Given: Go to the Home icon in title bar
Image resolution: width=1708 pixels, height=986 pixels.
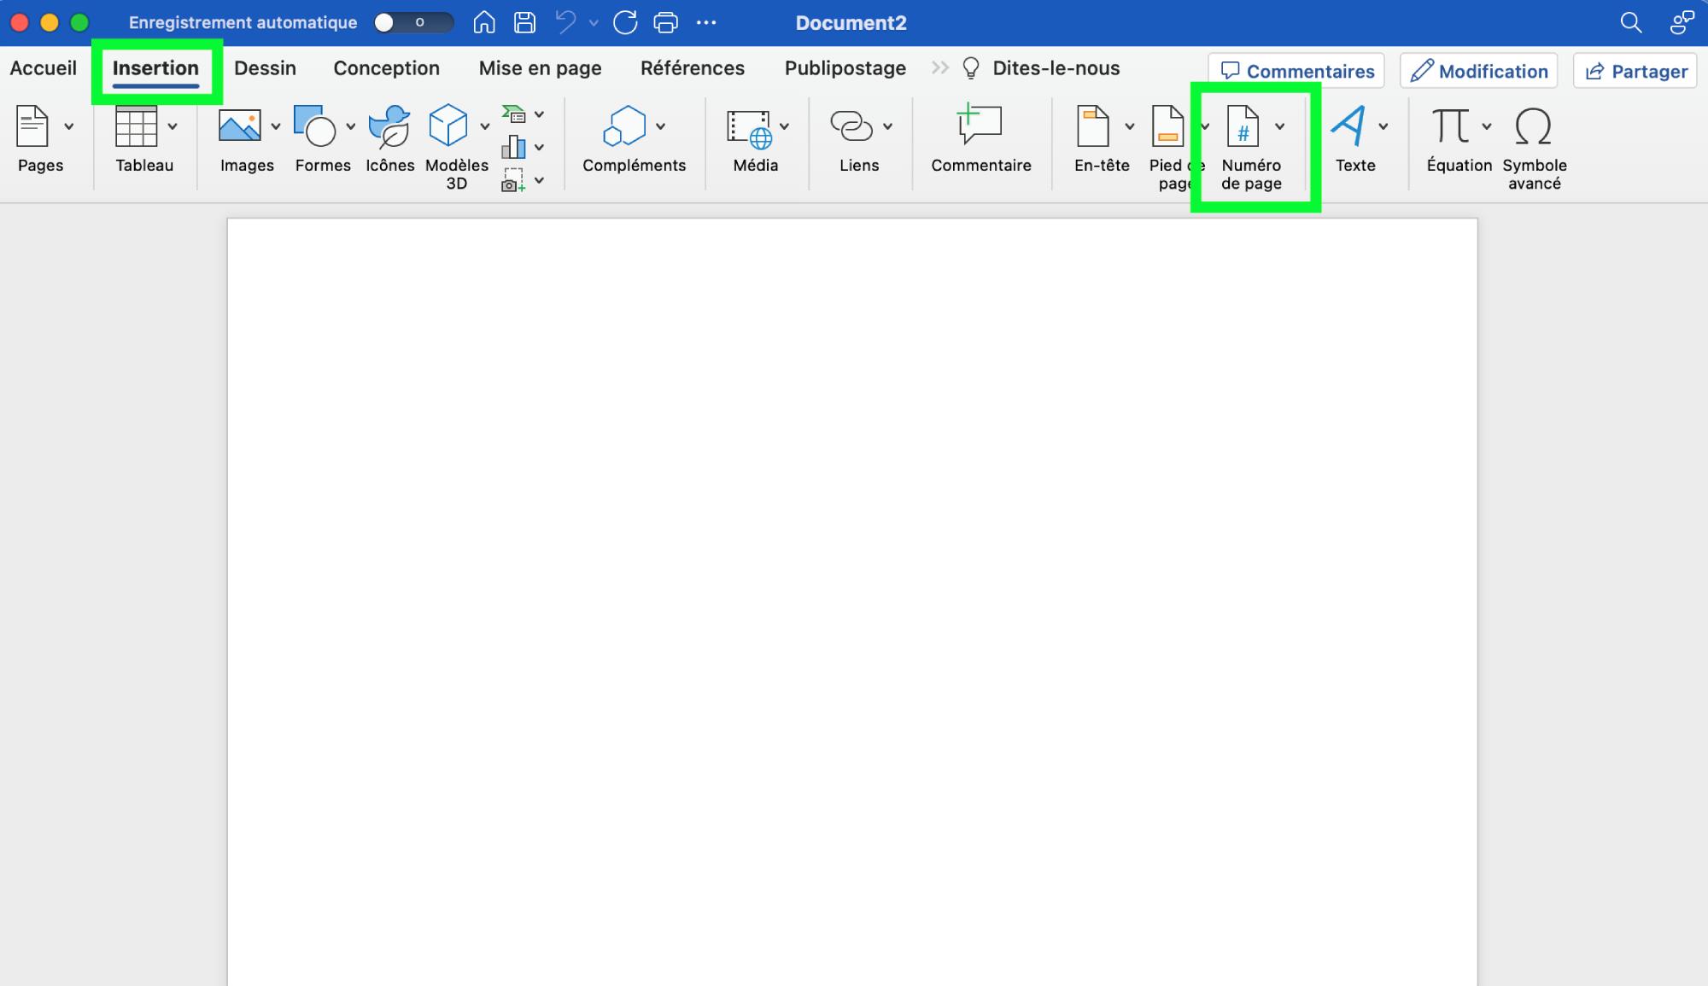Looking at the screenshot, I should [x=484, y=22].
